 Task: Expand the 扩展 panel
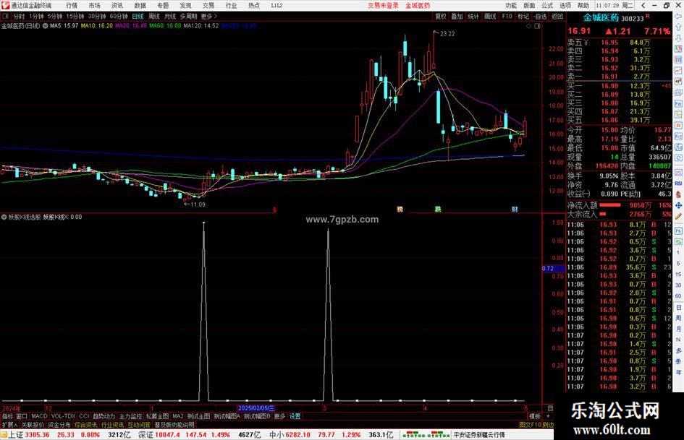(x=9, y=425)
